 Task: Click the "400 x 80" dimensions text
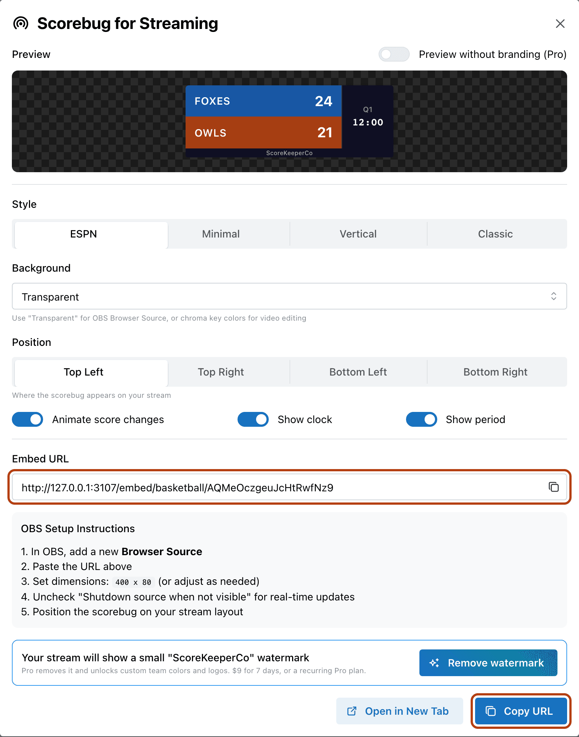click(133, 582)
